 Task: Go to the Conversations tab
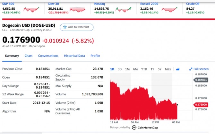(48, 56)
